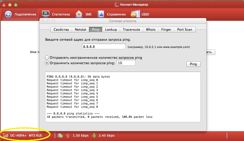Screen dimensions: 244x141
Task: Minimize the Коннект Менеджер window
Action: (10, 4)
